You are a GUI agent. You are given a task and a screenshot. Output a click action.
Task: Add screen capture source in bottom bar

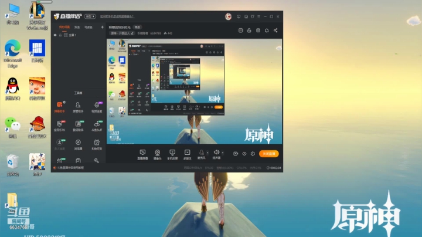coord(142,155)
